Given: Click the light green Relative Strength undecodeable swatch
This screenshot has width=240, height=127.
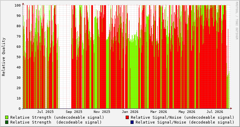Looking at the screenshot, I should coord(7,117).
